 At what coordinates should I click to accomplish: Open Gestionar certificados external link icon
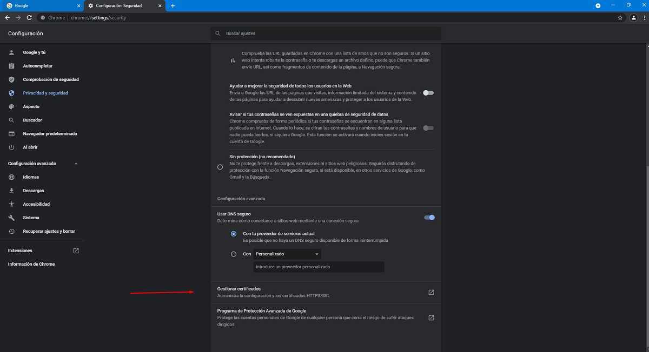(431, 293)
